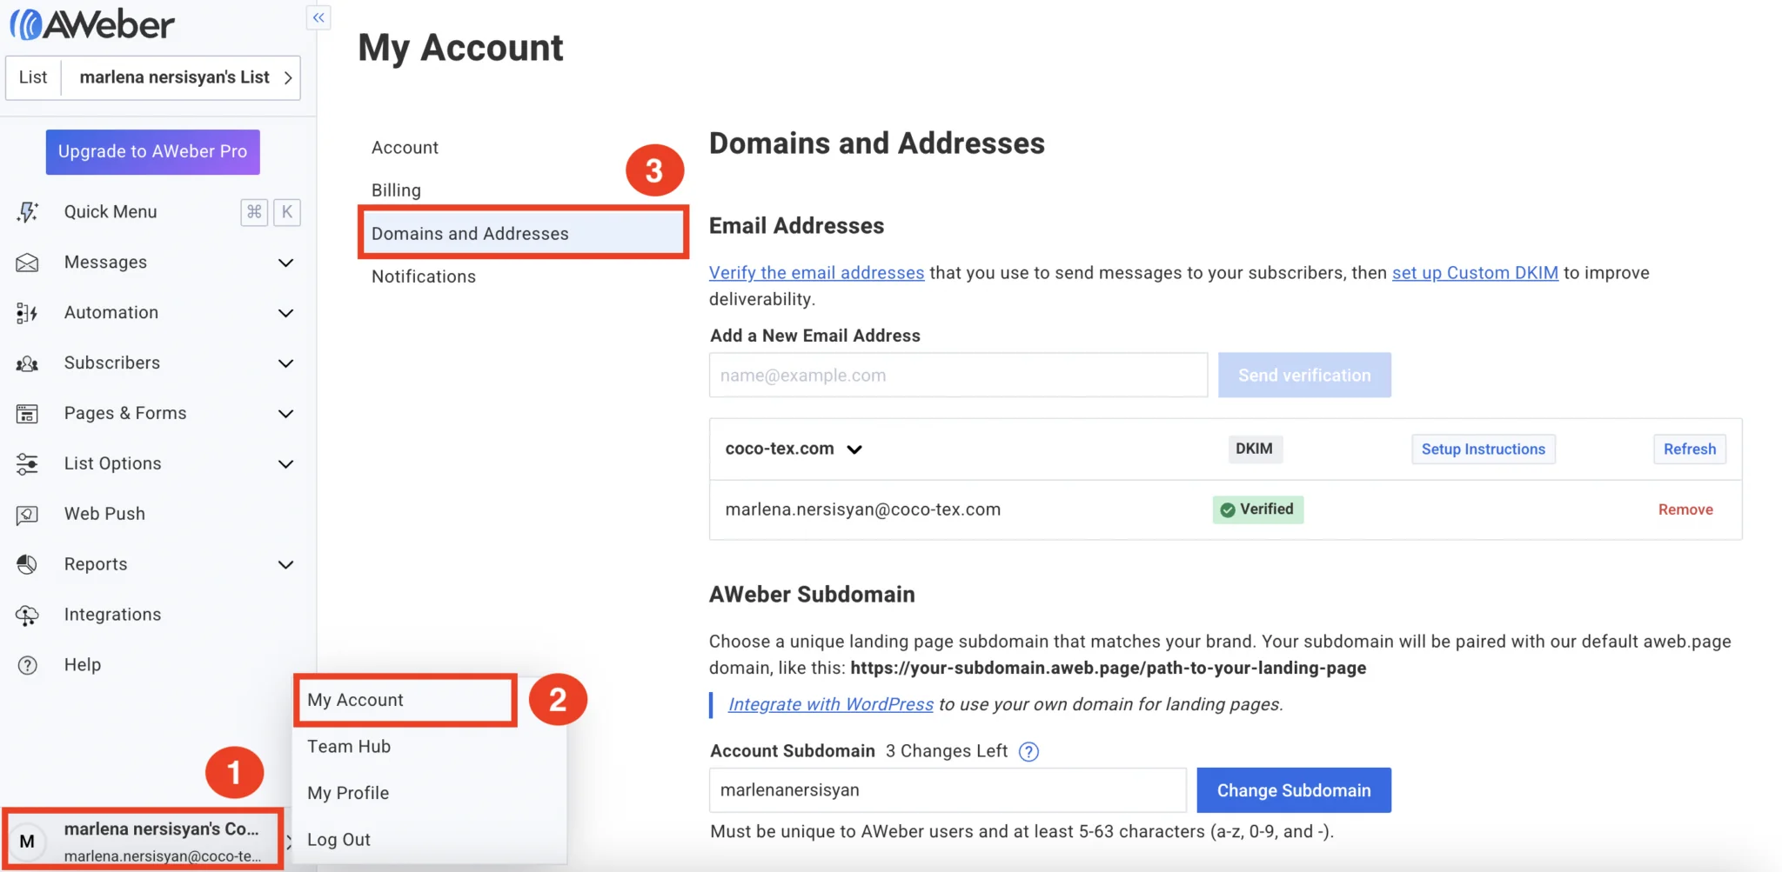Viewport: 1782px width, 872px height.
Task: Click the Integrations cloud icon
Action: 28,616
